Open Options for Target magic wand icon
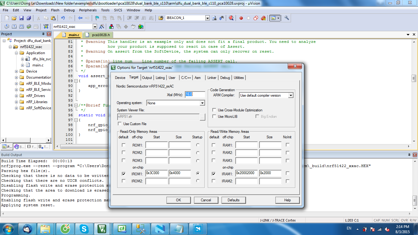This screenshot has height=235, width=418. coord(102,27)
